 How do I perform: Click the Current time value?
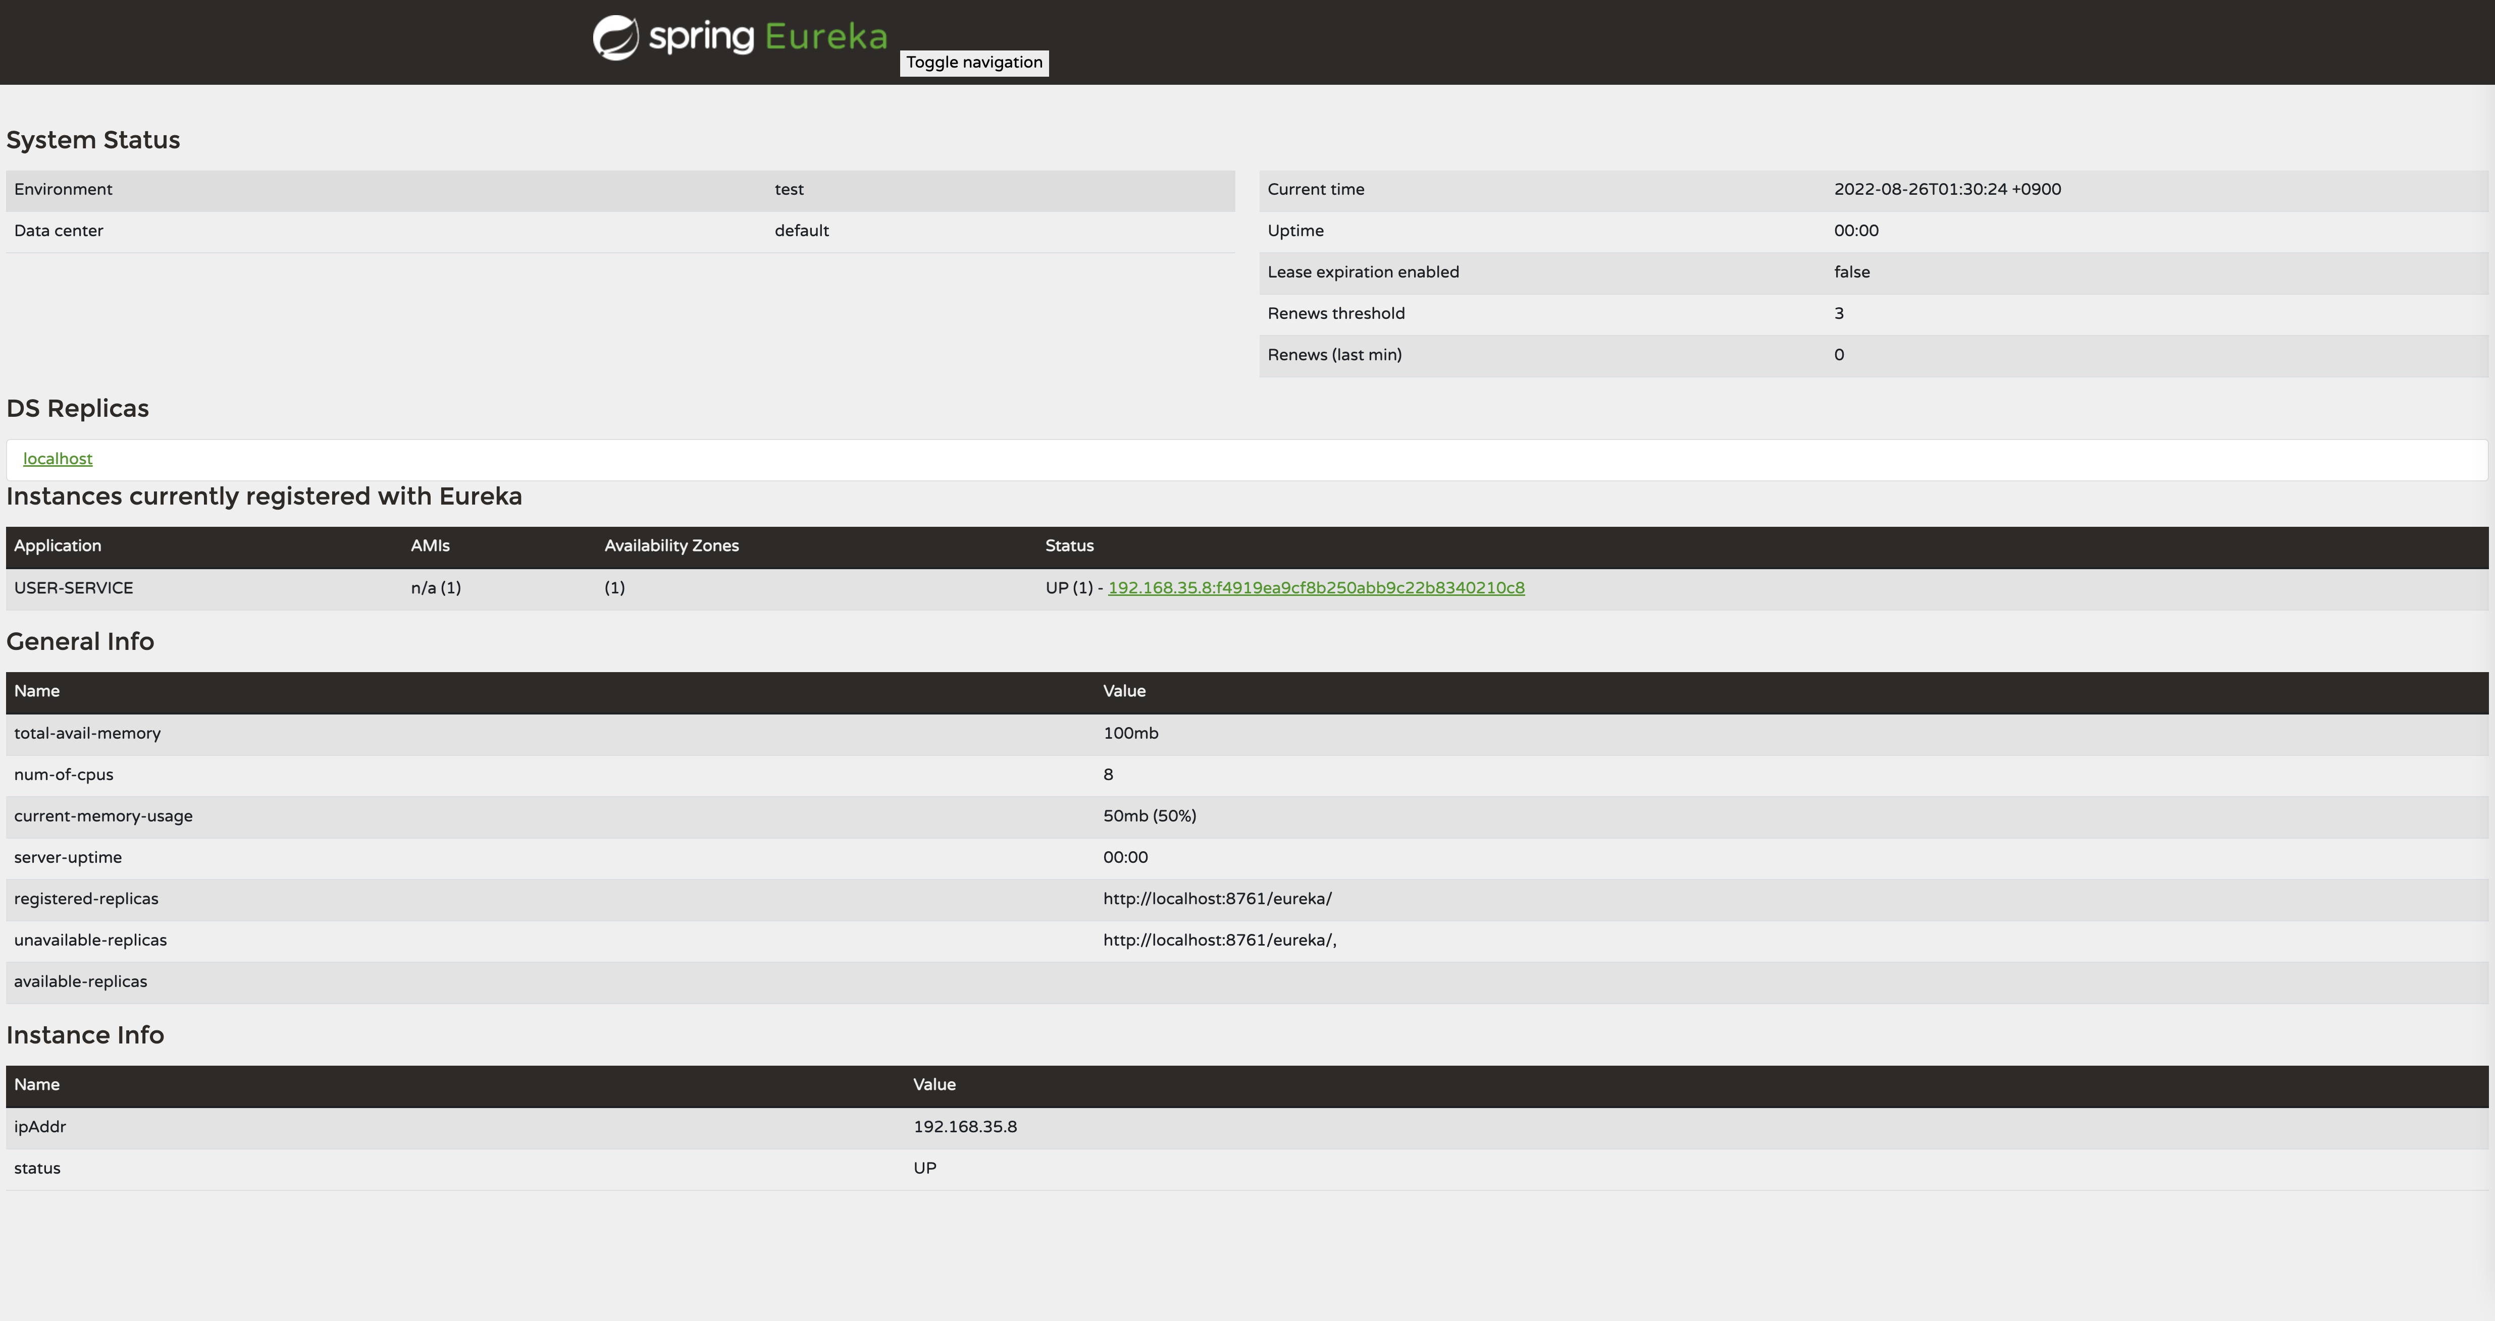(1947, 190)
